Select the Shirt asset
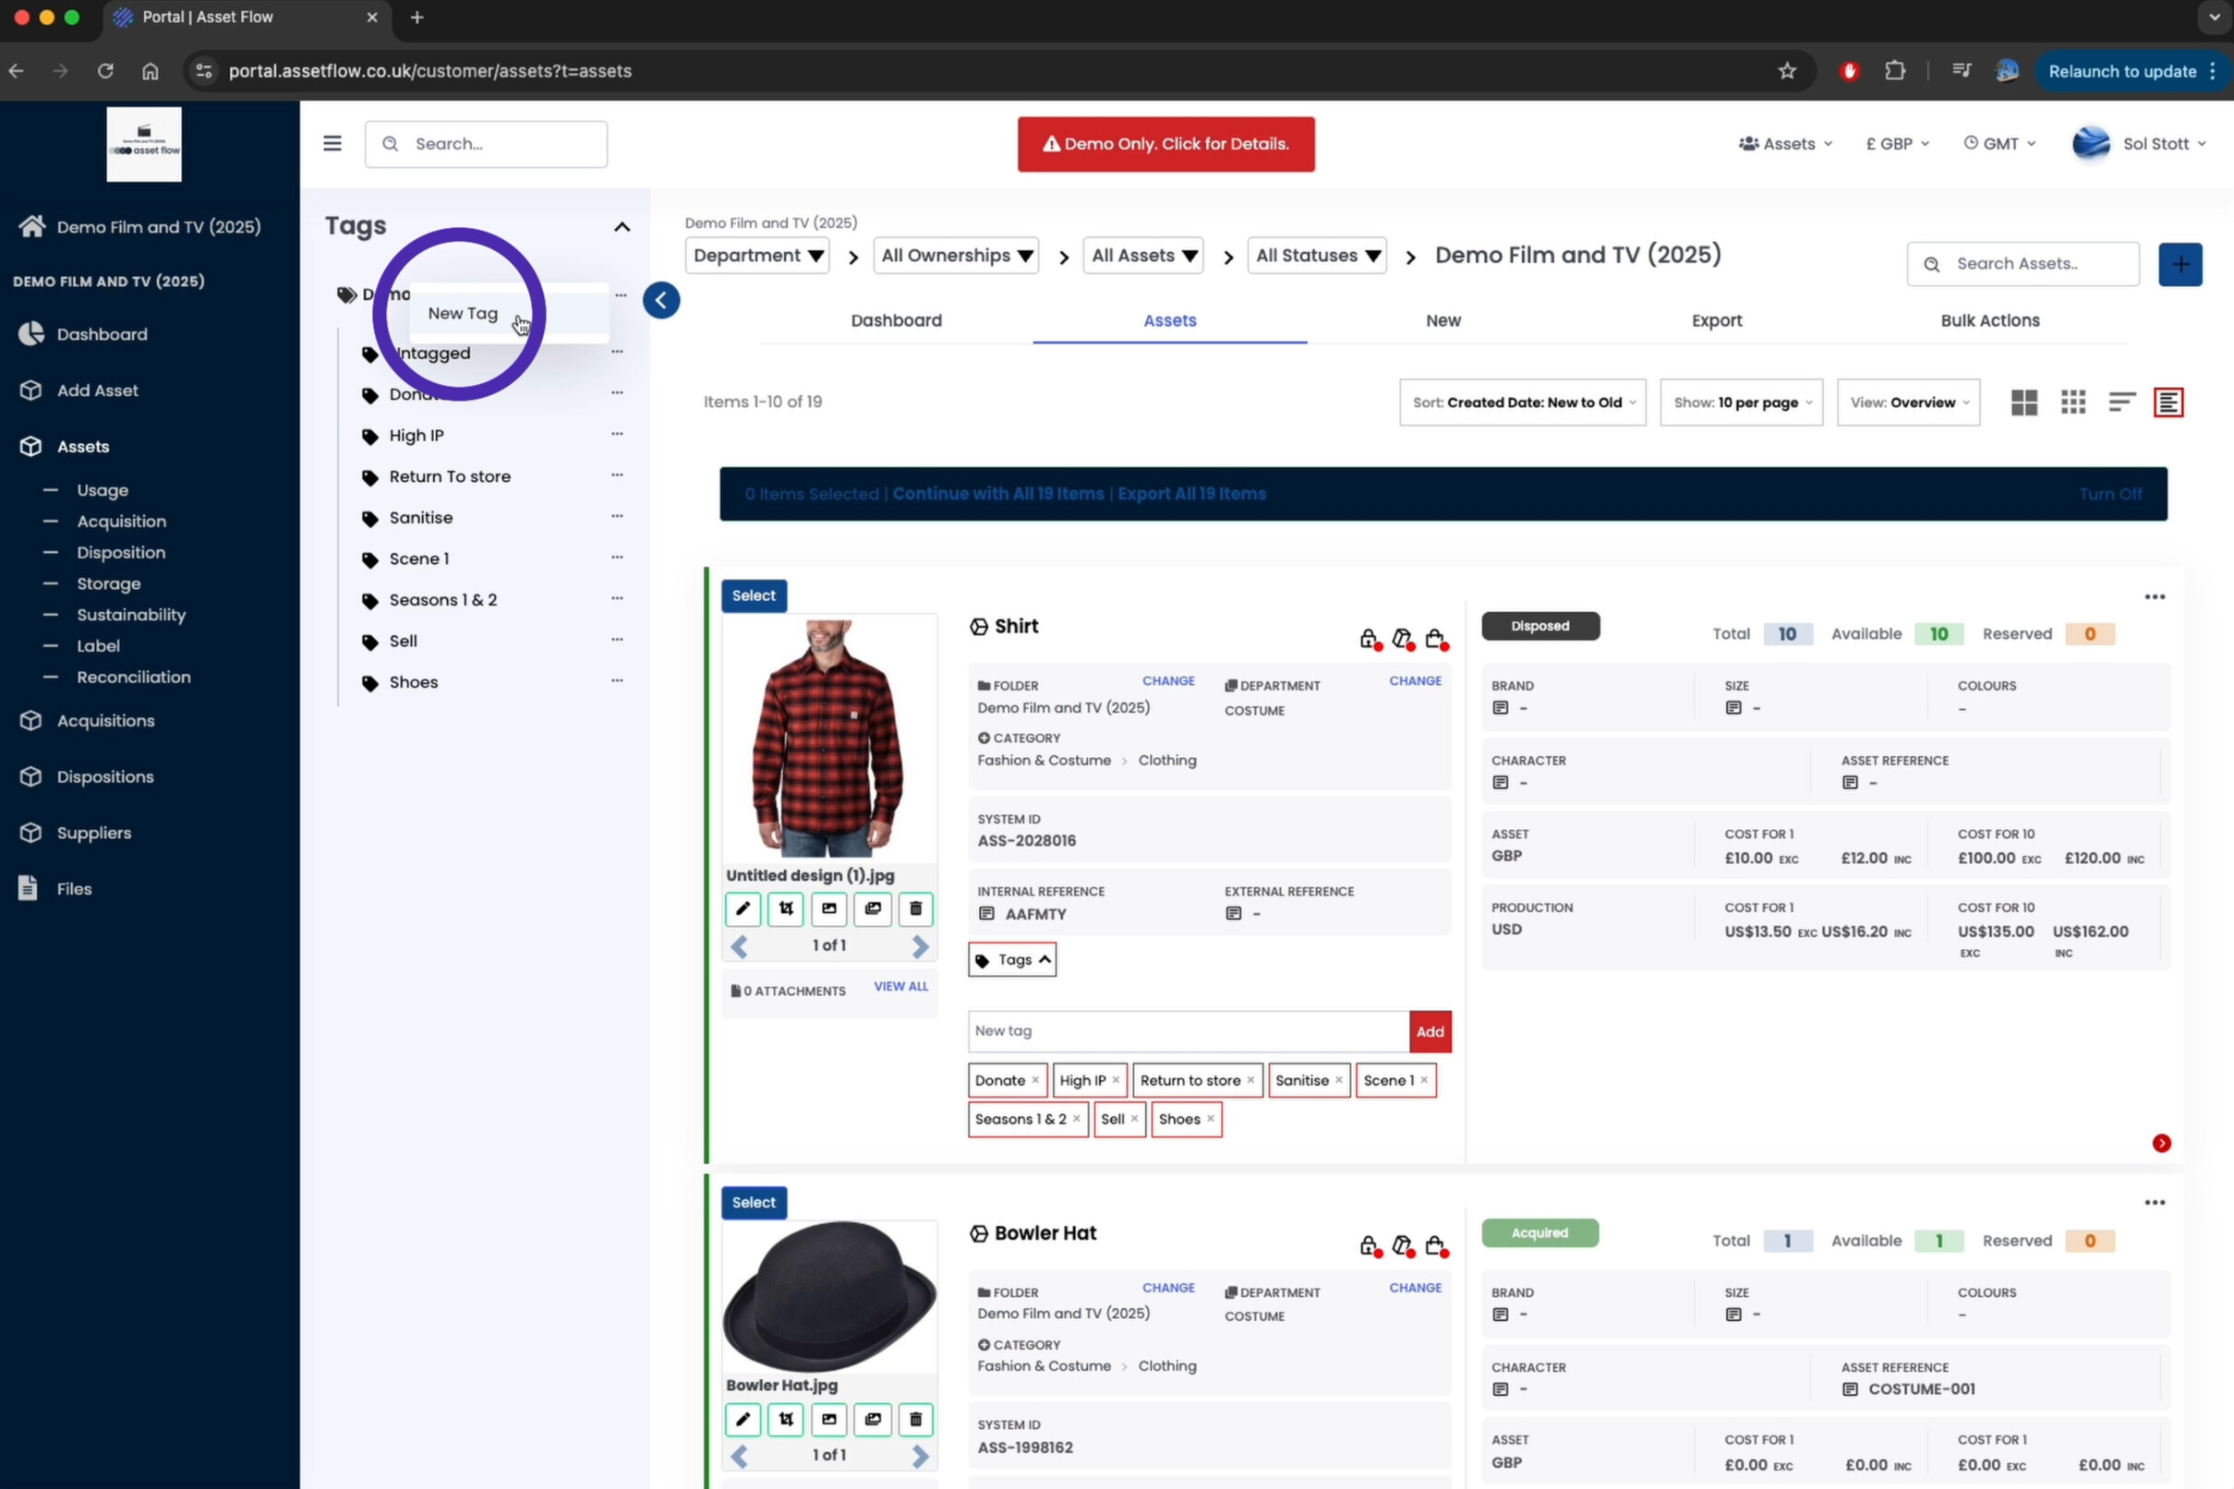The width and height of the screenshot is (2234, 1489). click(x=754, y=595)
